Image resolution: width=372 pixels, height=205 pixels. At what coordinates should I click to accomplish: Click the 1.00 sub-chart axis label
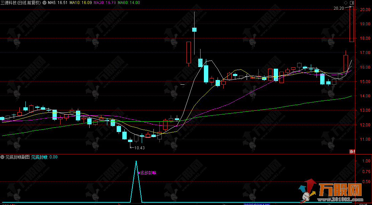[x=367, y=161]
